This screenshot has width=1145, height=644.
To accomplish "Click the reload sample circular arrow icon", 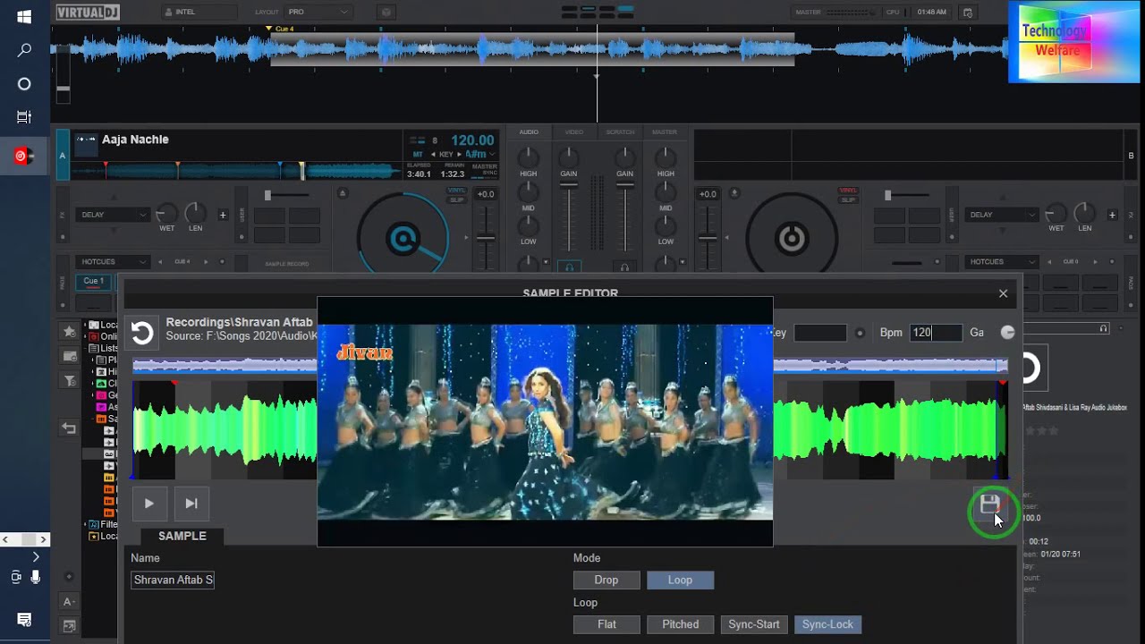I will tap(142, 333).
